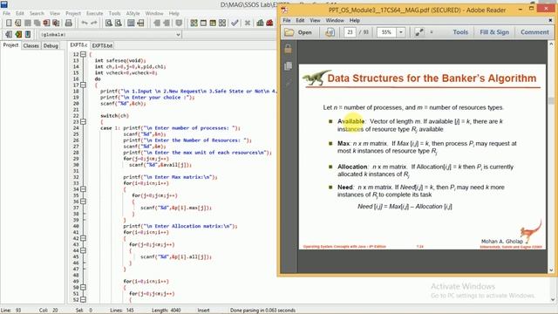This screenshot has width=558, height=314.
Task: Click the Open file icon in Dev-C++ toolbar
Action: pos(18,23)
